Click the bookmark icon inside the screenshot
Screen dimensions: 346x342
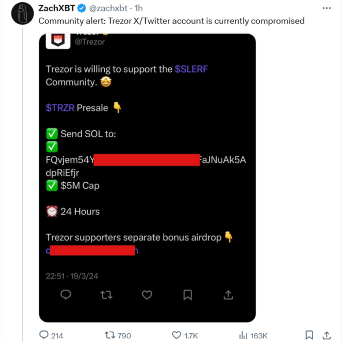pyautogui.click(x=187, y=295)
